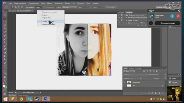The image size is (184, 103).
Task: Open the Слои panel from right dock
Action: 174,78
